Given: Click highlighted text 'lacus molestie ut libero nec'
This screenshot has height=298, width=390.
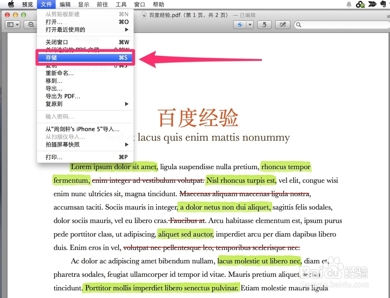Looking at the screenshot, I should [x=259, y=261].
